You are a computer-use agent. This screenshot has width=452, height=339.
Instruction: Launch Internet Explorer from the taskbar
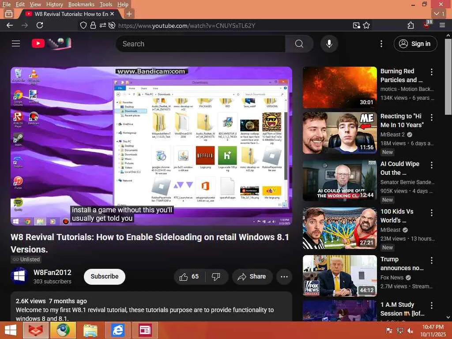117,330
